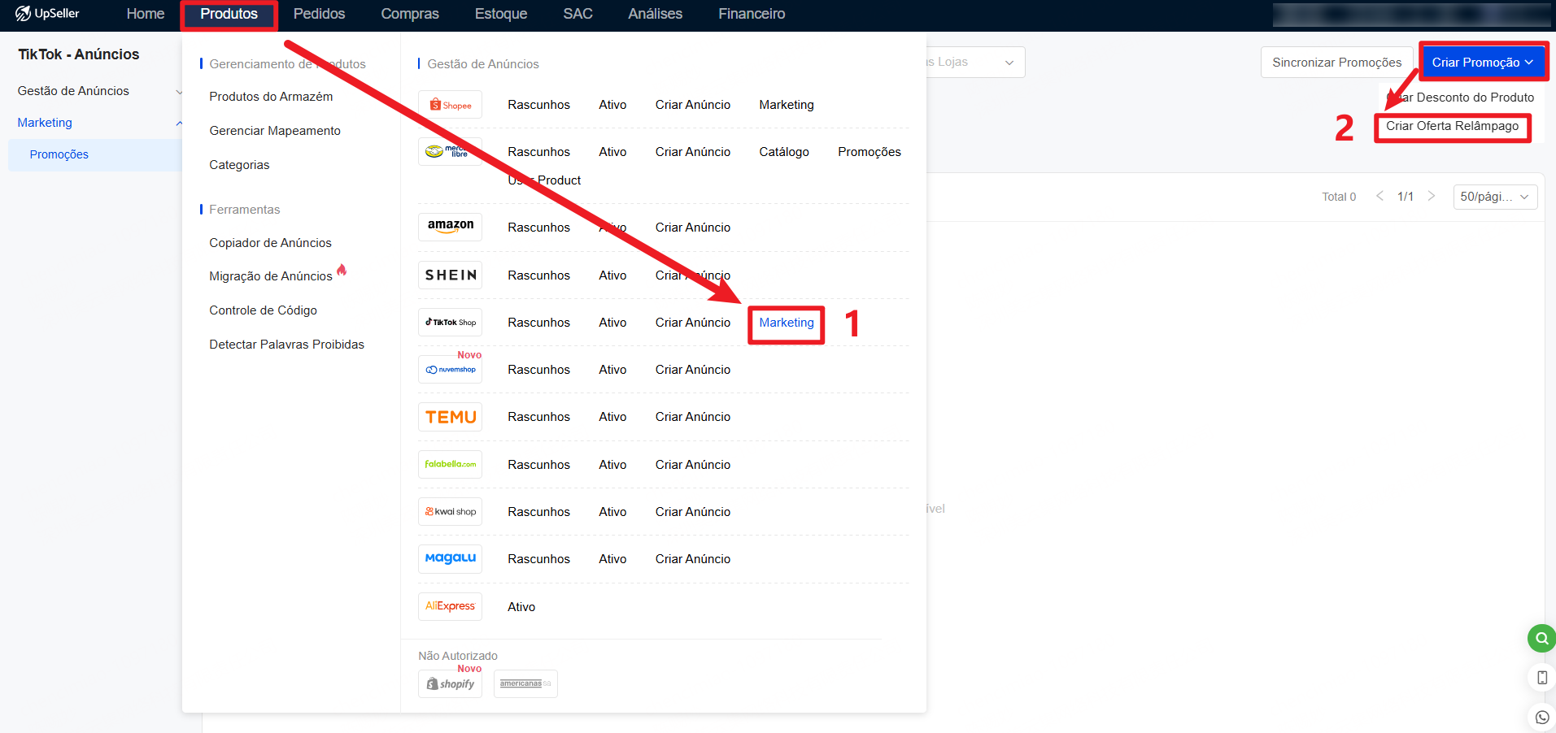The height and width of the screenshot is (733, 1556).
Task: Click the Amazon marketplace logo
Action: (x=450, y=227)
